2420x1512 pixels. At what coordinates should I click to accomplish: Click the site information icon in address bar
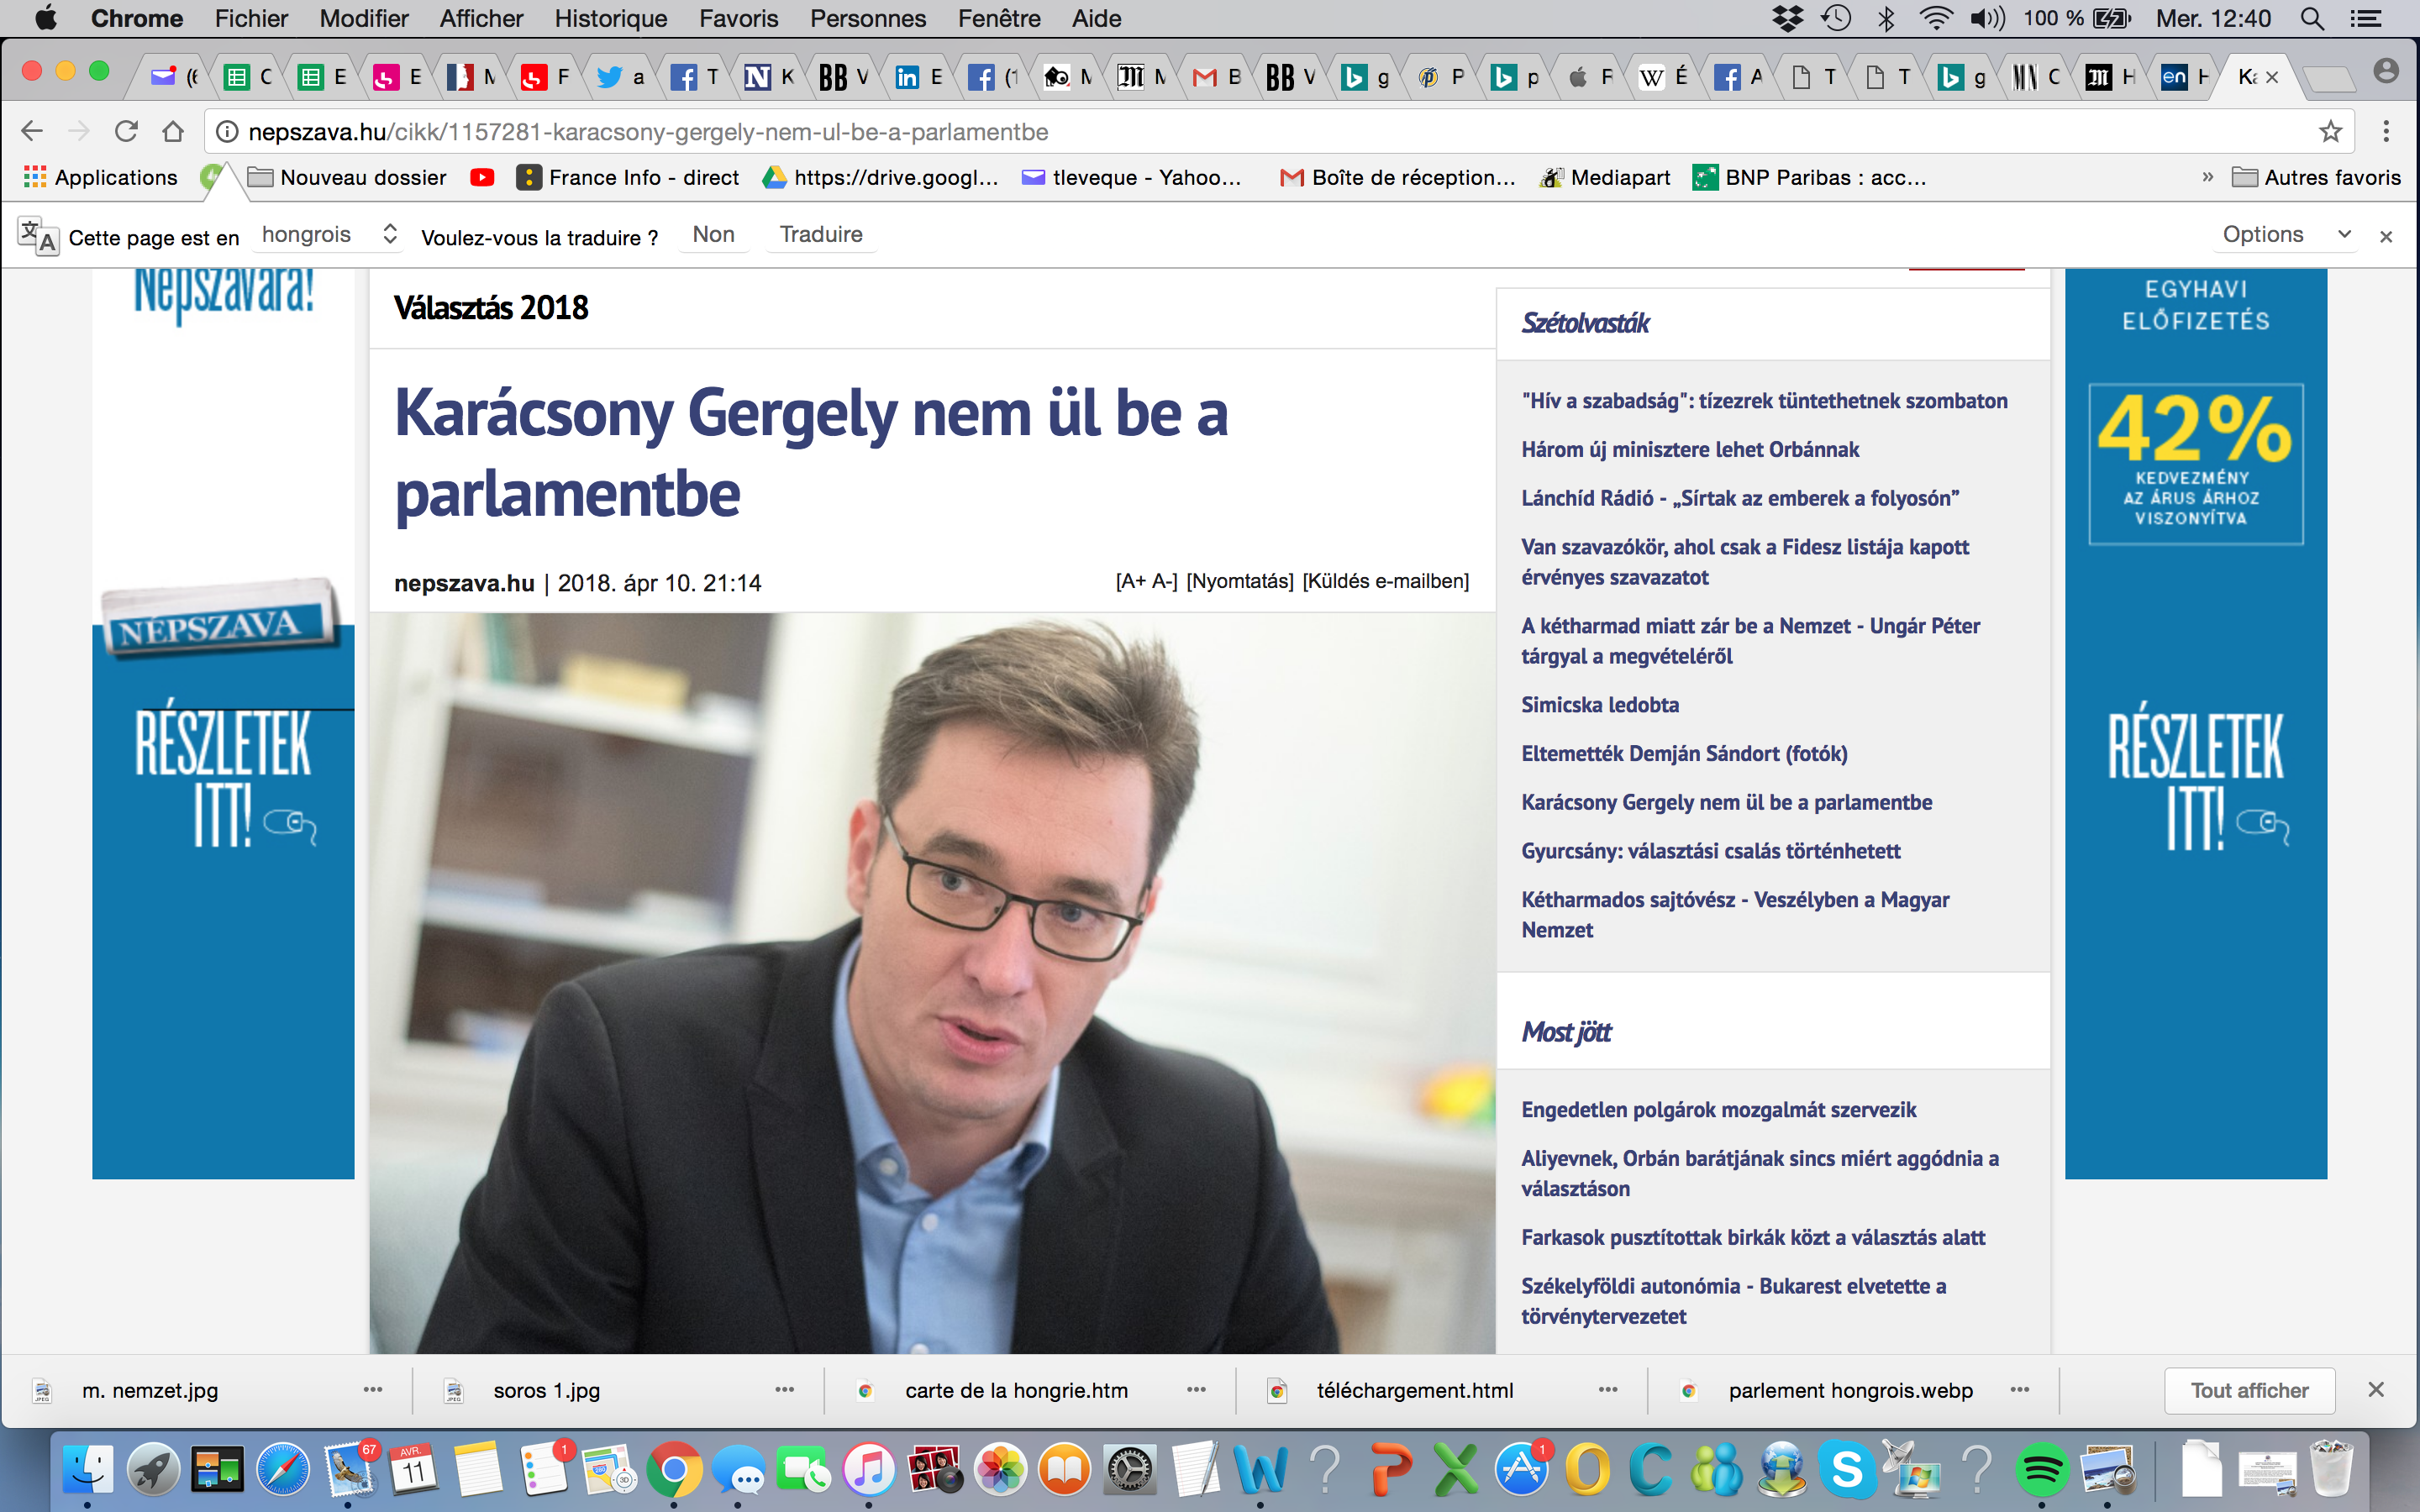coord(228,131)
